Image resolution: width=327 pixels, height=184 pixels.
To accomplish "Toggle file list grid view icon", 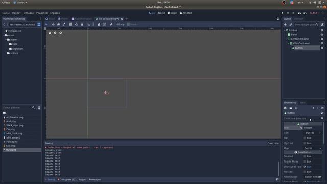I will [x=39, y=108].
